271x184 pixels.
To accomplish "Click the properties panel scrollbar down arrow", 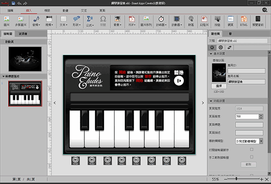I will [x=269, y=174].
